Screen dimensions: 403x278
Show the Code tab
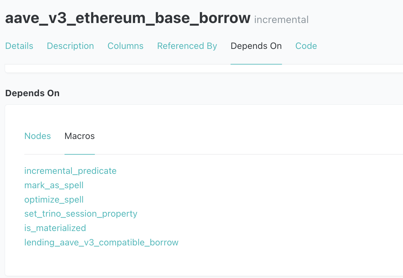pos(306,46)
